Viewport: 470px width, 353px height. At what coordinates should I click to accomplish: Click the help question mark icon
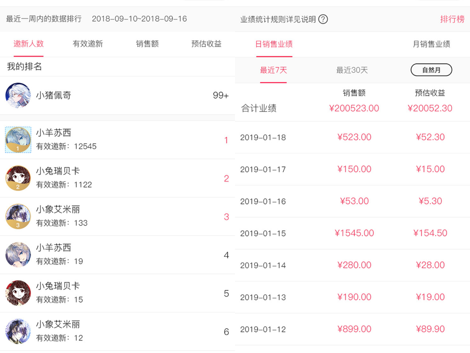(323, 19)
